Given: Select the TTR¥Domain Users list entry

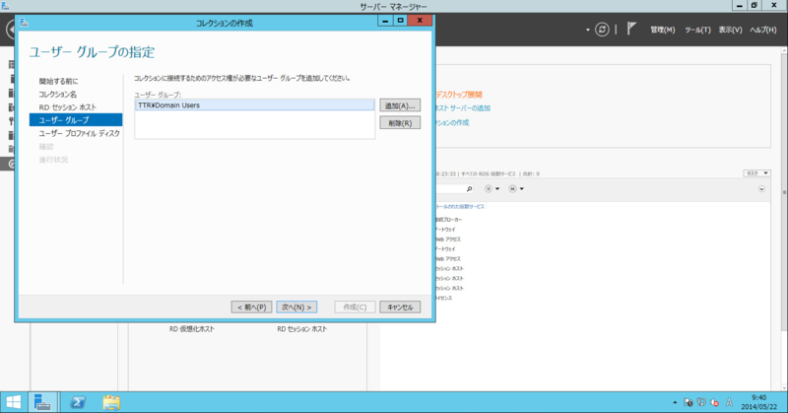Looking at the screenshot, I should (x=254, y=105).
